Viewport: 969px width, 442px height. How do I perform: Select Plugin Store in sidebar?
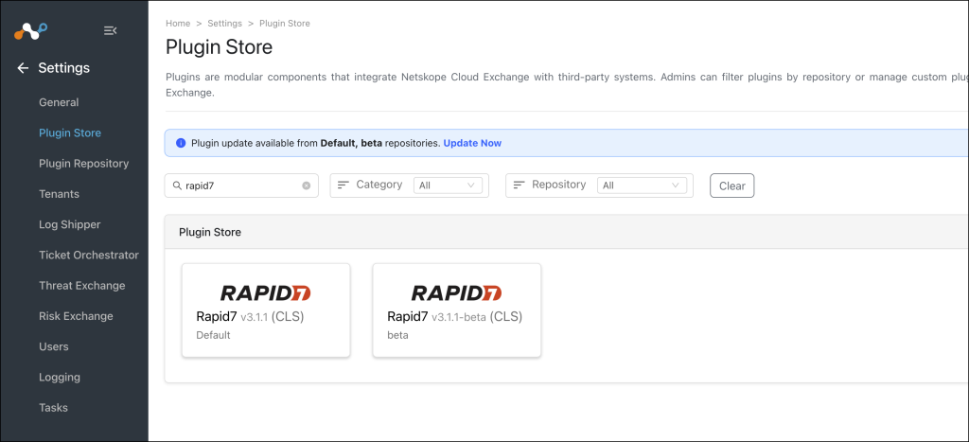pyautogui.click(x=70, y=133)
